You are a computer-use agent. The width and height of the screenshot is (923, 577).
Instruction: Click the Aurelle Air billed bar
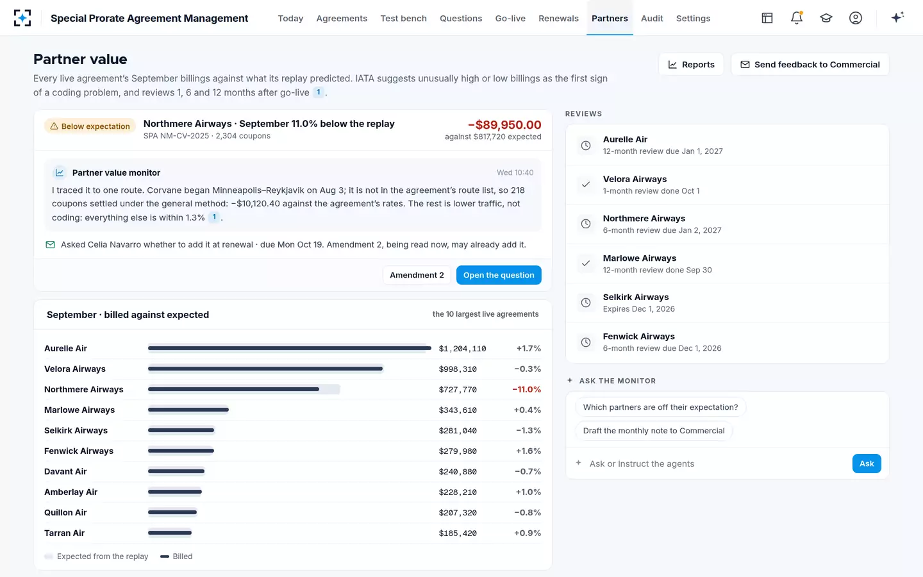pos(290,348)
